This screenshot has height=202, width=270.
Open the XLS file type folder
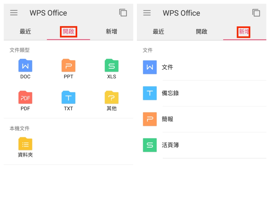(x=112, y=65)
